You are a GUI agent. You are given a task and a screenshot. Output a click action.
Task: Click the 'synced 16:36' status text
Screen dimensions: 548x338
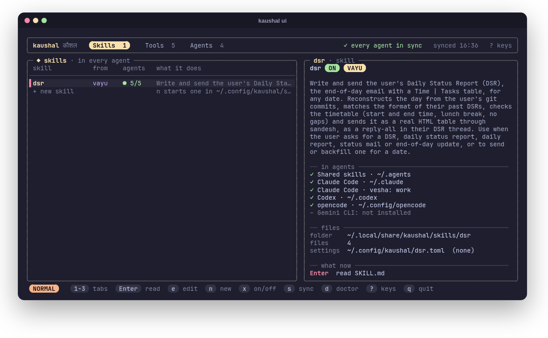[x=456, y=45]
